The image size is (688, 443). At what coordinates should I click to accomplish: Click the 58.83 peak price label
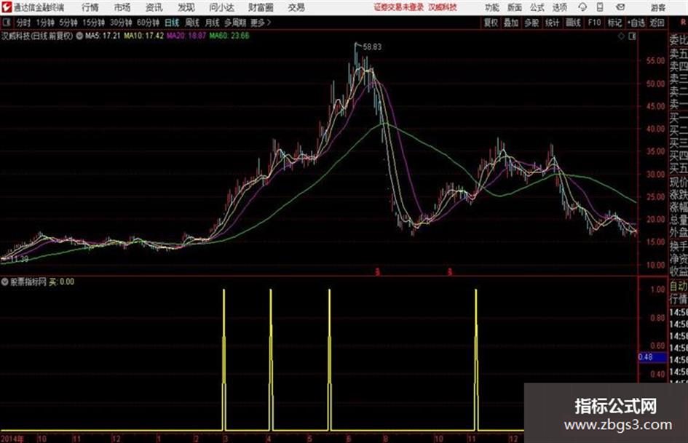tap(372, 47)
